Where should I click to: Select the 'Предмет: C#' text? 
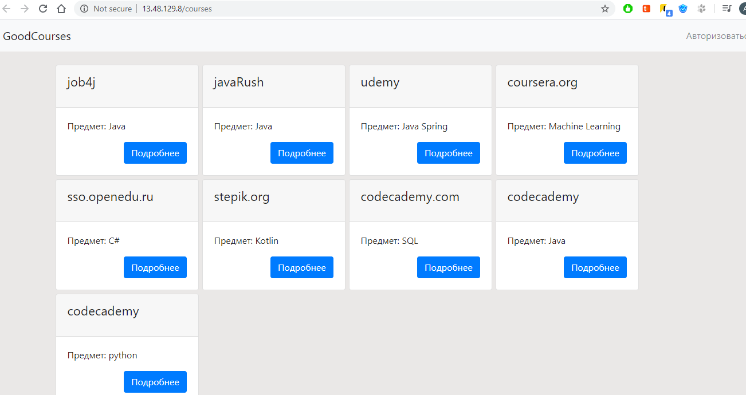click(x=93, y=240)
